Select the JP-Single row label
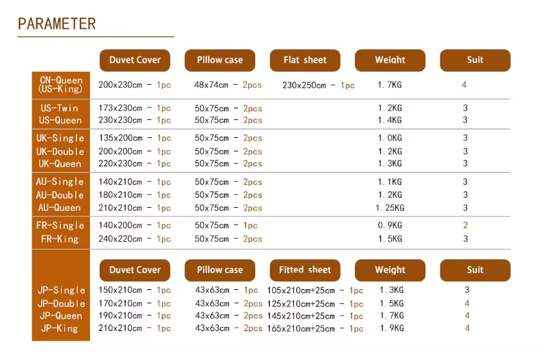Screen dimensions: 538x352 (x=62, y=290)
